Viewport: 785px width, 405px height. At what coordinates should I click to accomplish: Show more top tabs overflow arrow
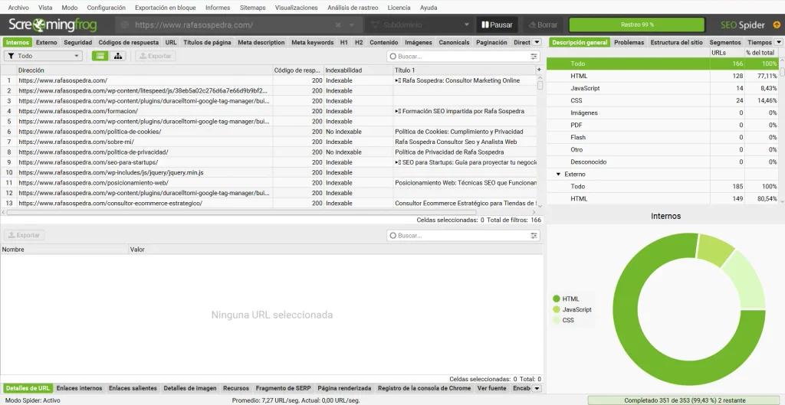(x=536, y=43)
